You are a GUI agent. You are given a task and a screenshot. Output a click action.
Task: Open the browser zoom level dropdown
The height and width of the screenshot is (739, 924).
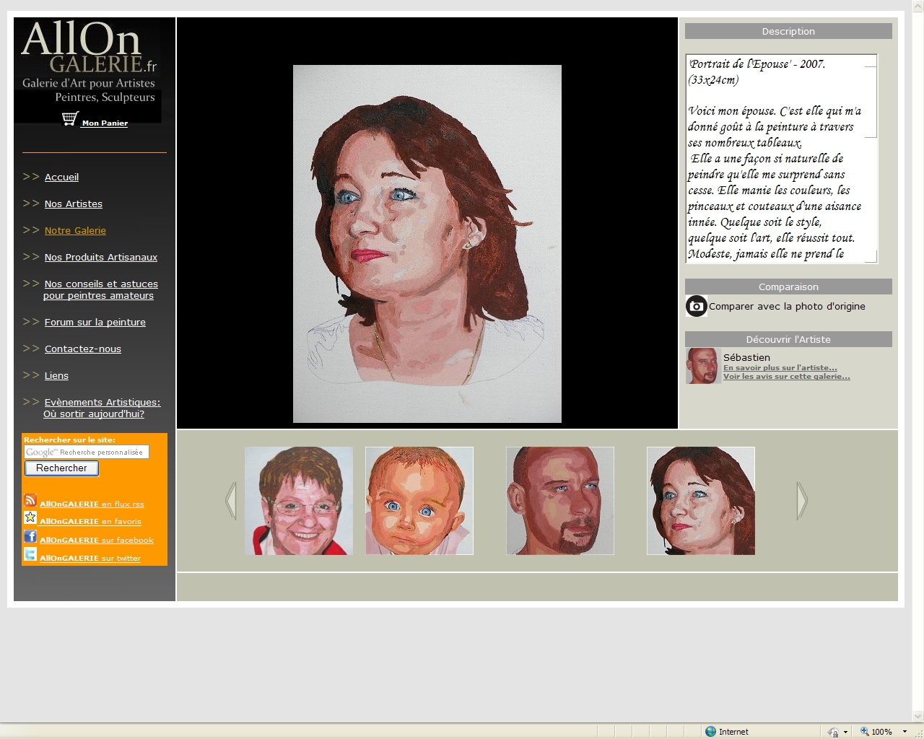[905, 732]
